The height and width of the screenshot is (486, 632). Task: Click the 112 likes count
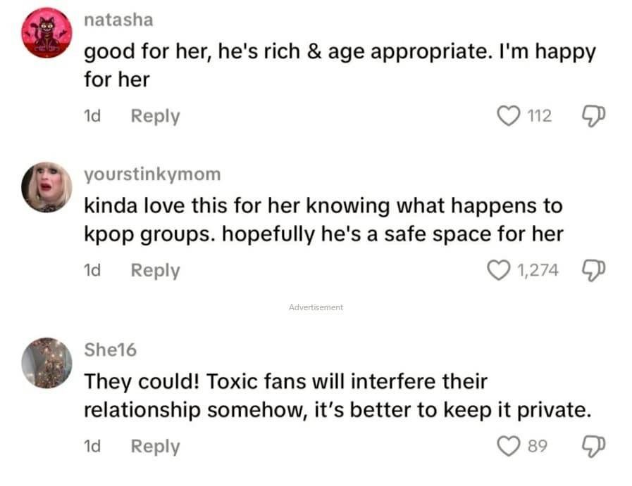coord(539,116)
